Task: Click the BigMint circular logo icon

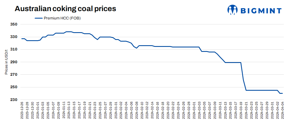Action: pos(233,10)
